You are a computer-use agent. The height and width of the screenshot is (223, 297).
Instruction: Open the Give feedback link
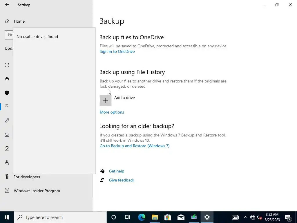(122, 180)
